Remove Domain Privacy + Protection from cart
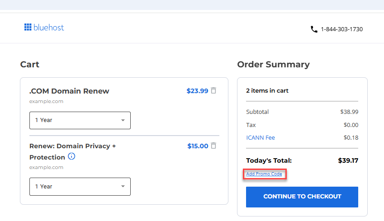 [213, 146]
